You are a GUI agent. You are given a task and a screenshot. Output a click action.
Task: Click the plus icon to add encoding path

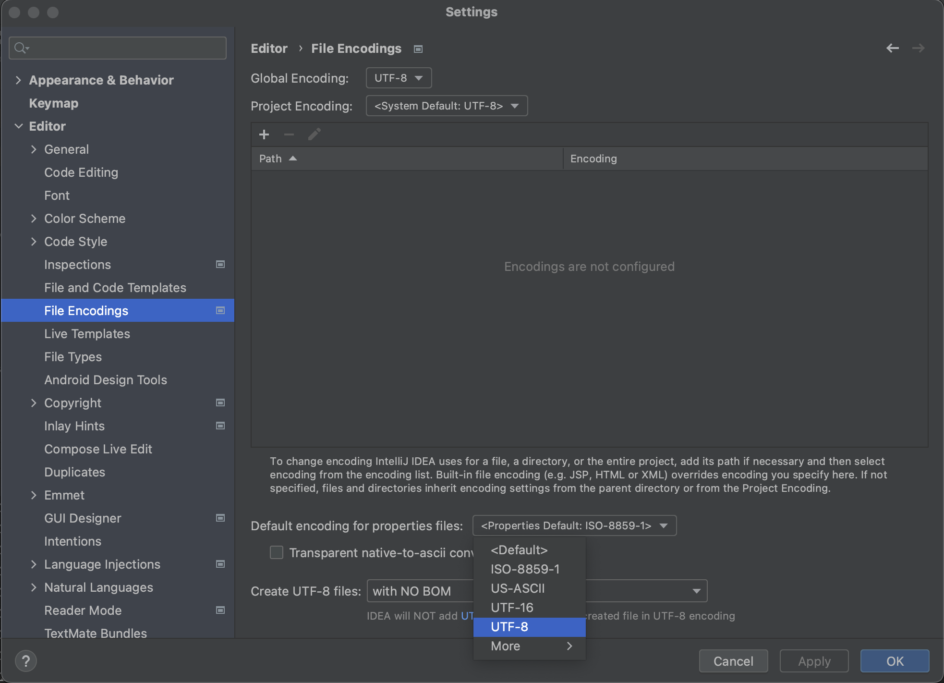pyautogui.click(x=264, y=134)
